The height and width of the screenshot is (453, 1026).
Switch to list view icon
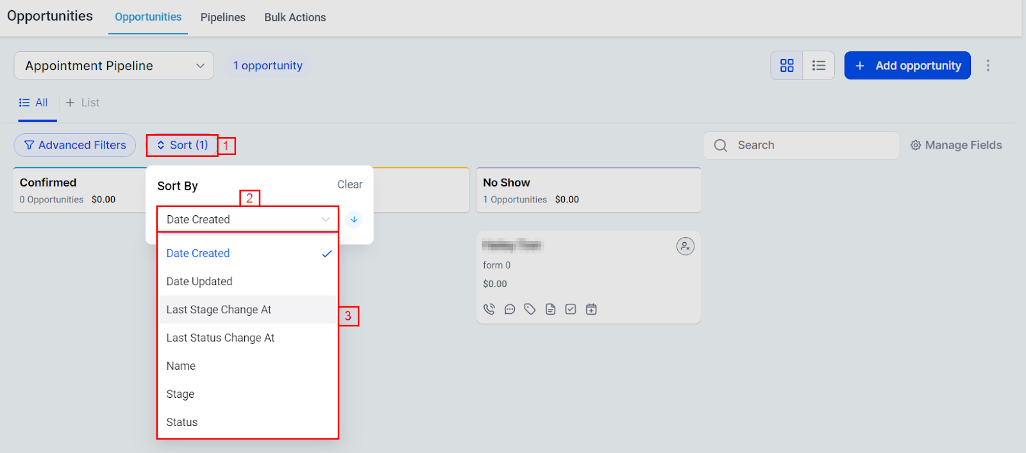pos(819,65)
